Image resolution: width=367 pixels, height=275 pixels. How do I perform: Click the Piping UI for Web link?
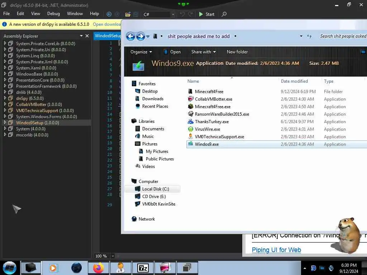tap(276, 250)
